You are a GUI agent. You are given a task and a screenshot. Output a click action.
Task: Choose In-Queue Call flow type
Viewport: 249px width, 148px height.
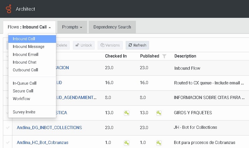coord(32,83)
